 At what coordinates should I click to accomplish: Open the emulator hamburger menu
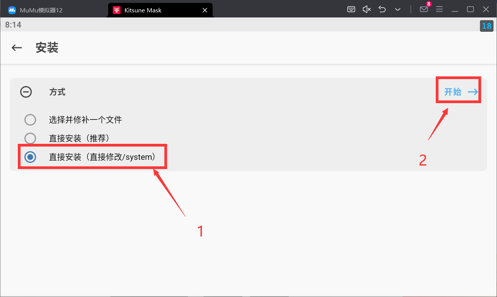pos(439,9)
